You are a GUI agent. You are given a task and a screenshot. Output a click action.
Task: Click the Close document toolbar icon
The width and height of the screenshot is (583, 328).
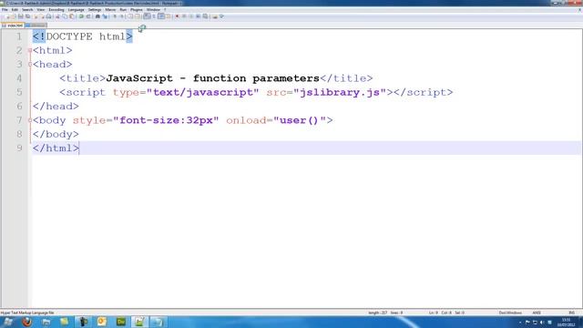click(36, 16)
